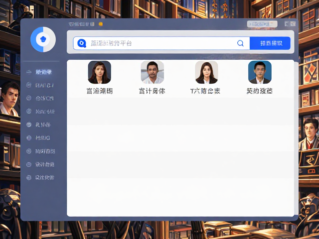
Task: Click the gray pill button in the title bar
Action: [262, 24]
